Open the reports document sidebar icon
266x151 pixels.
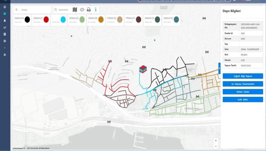coord(5,34)
